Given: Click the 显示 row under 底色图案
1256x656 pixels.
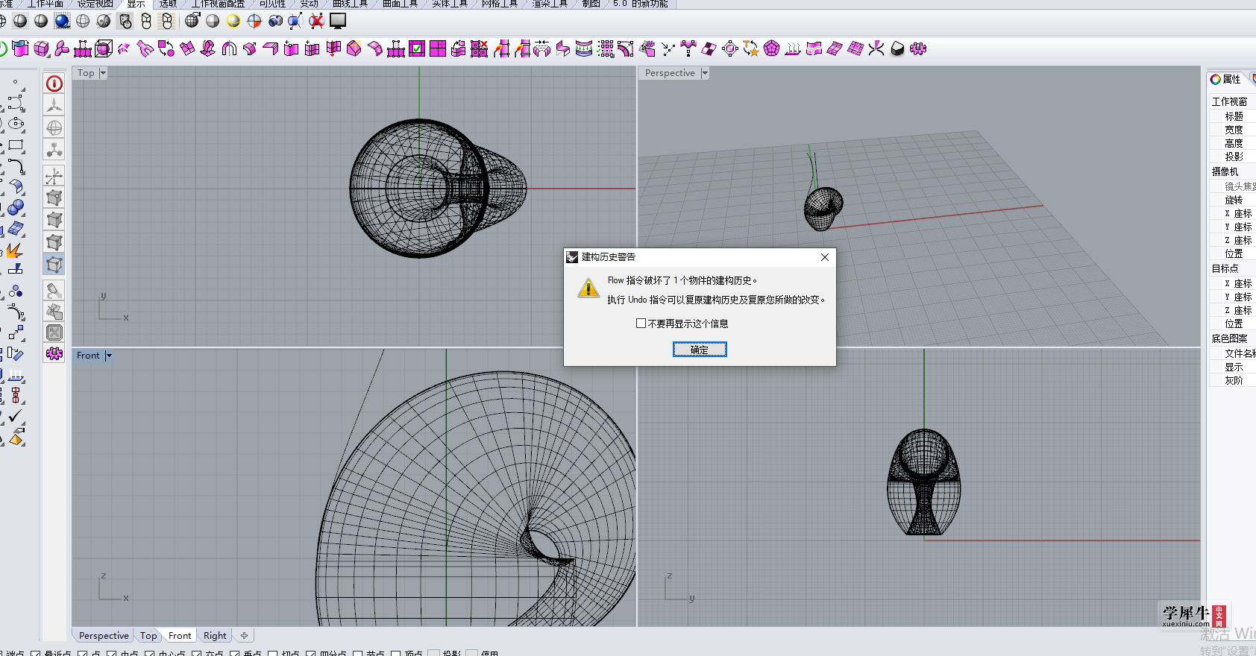Looking at the screenshot, I should click(1234, 367).
